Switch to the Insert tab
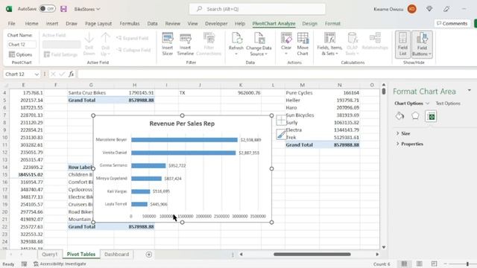The image size is (477, 268). pos(52,23)
